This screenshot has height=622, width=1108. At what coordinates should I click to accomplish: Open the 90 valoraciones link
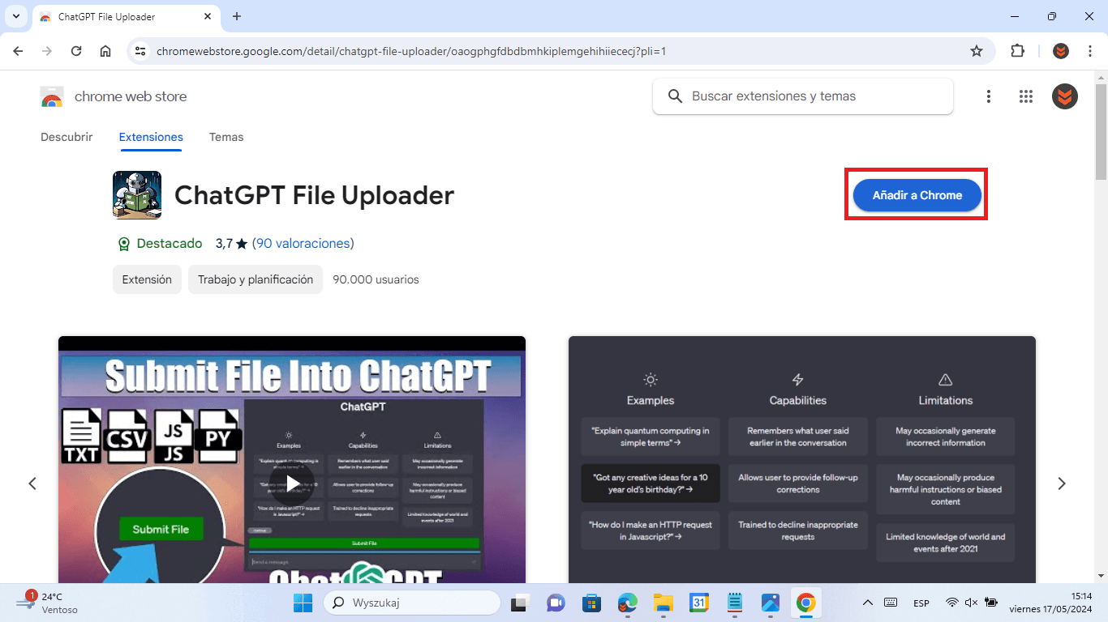303,243
